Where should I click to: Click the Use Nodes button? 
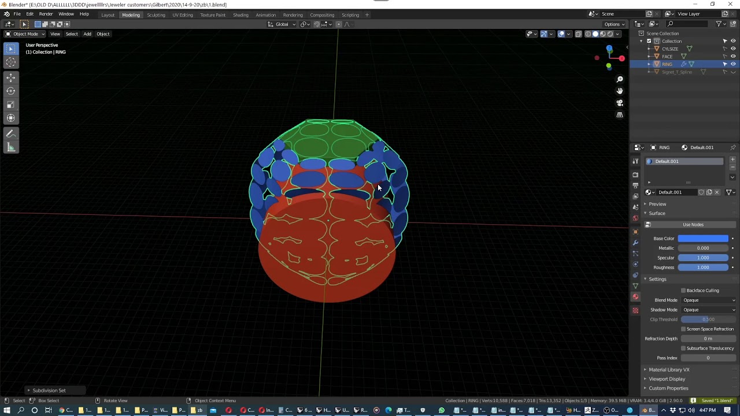tap(693, 225)
